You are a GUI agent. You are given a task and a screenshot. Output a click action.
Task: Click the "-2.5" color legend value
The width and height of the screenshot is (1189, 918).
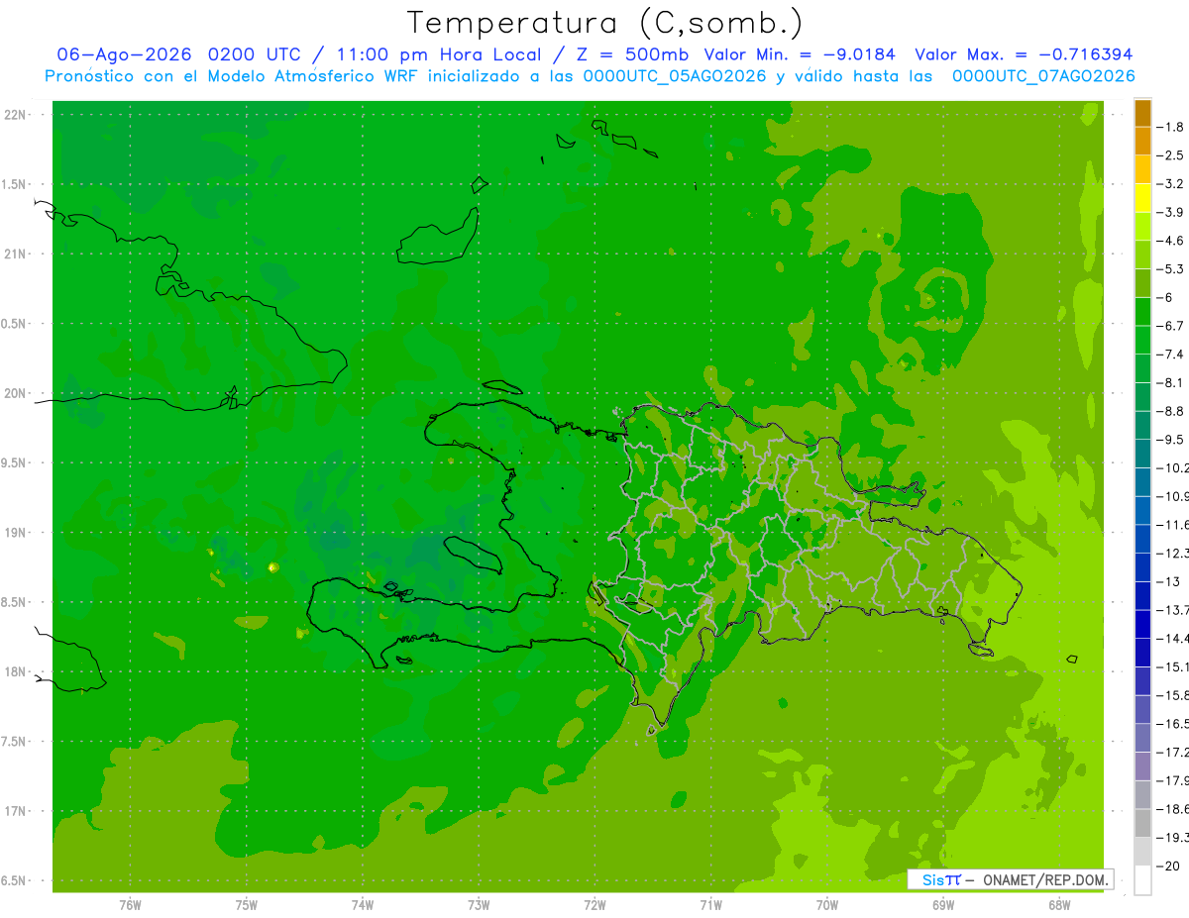[x=1171, y=155]
